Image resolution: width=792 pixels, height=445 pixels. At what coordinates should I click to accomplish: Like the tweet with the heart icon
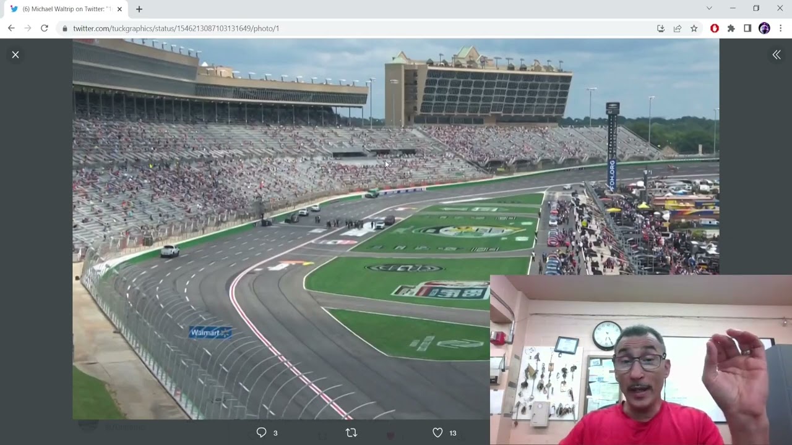437,433
